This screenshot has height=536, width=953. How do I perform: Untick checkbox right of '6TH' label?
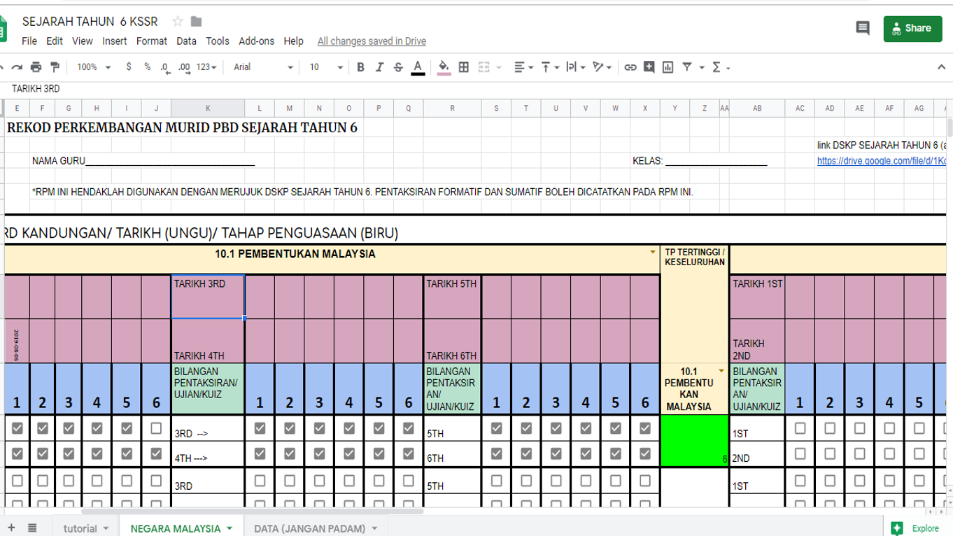(496, 453)
